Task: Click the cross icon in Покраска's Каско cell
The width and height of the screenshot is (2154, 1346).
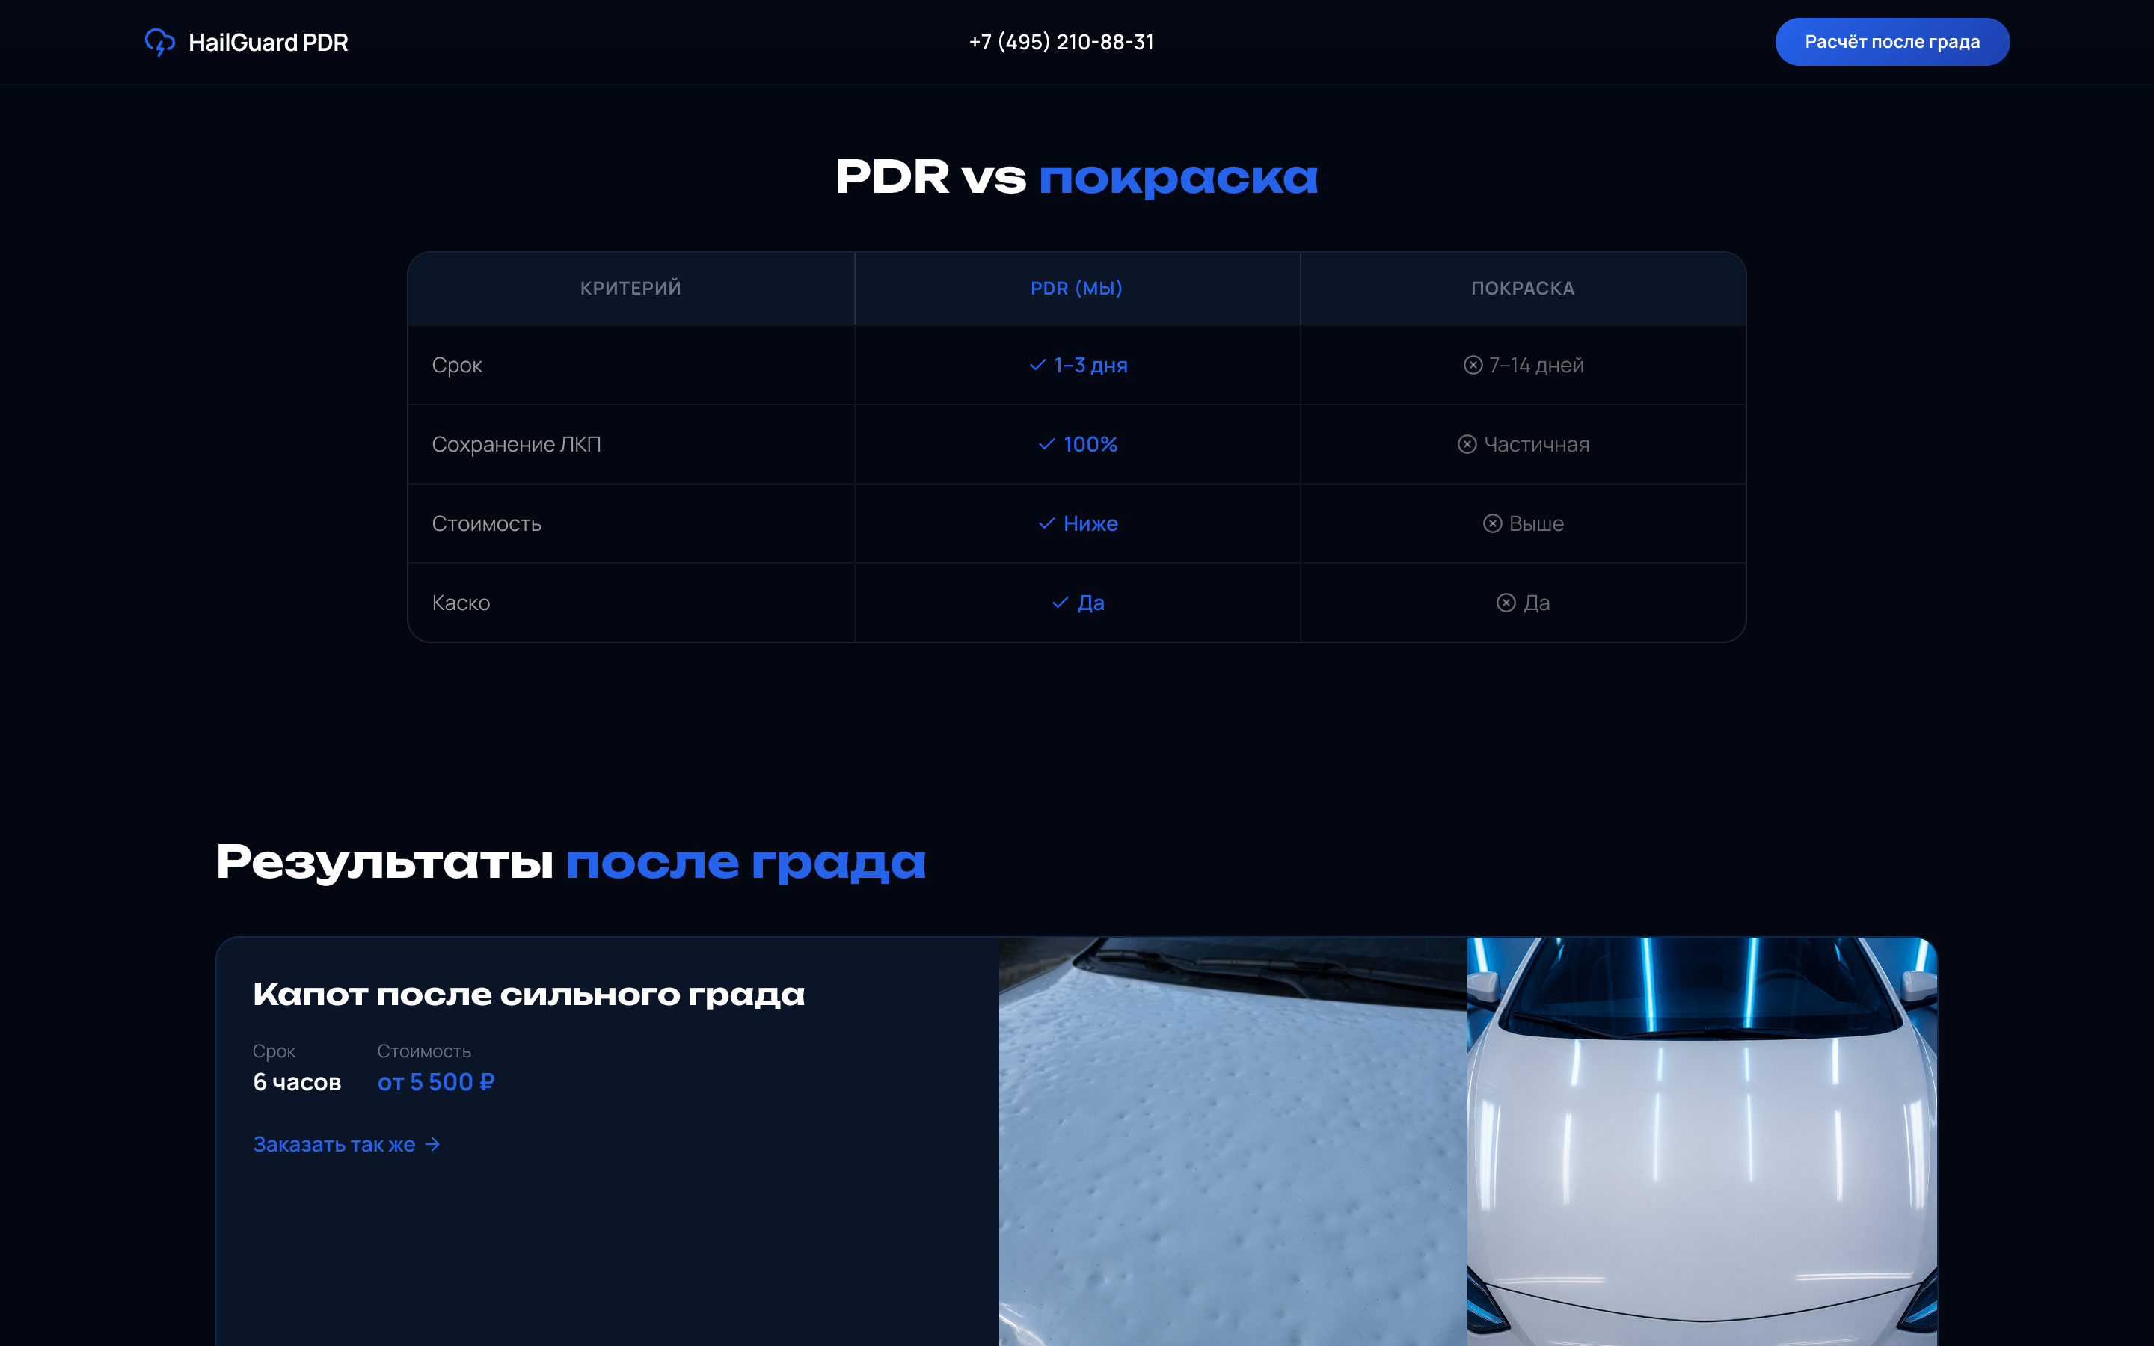Action: 1506,603
